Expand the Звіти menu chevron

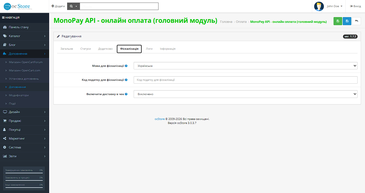point(45,156)
